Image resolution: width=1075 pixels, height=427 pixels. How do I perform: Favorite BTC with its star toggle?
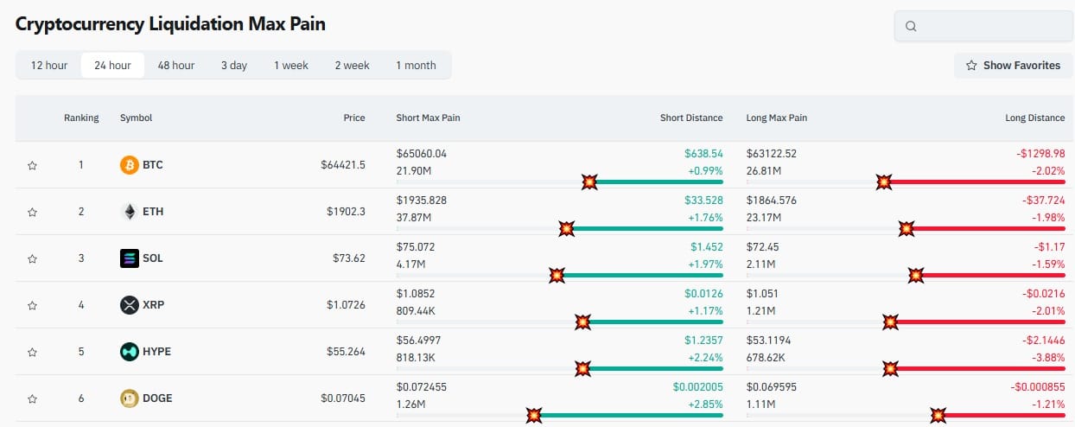(x=32, y=165)
